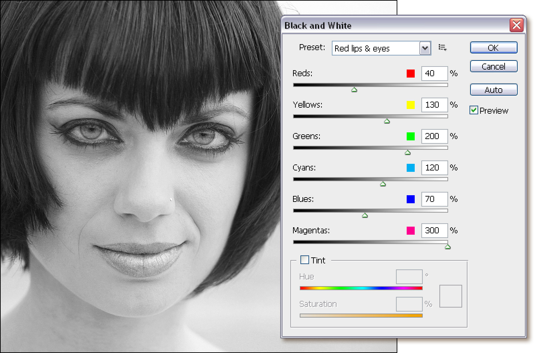Toggle the Preview checkbox off
This screenshot has height=353, width=535.
474,110
